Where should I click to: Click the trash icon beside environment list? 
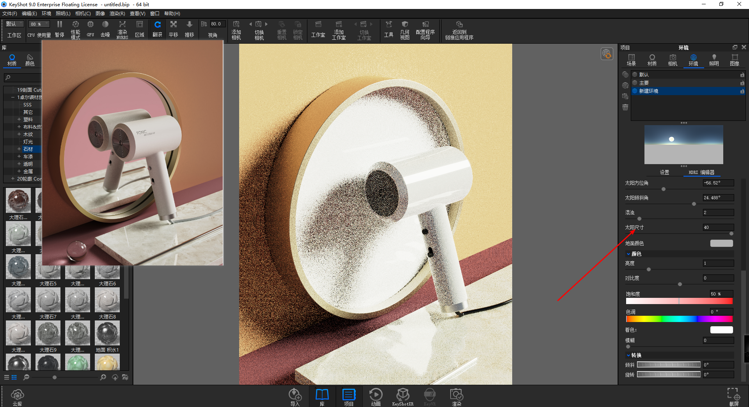point(625,107)
